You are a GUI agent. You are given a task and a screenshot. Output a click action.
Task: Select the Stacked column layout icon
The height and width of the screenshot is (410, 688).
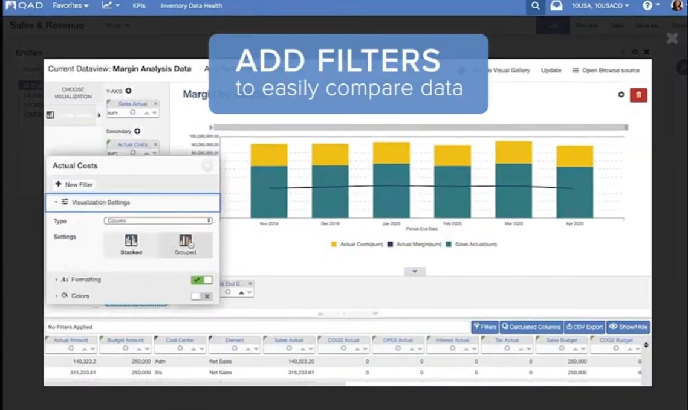coord(131,241)
